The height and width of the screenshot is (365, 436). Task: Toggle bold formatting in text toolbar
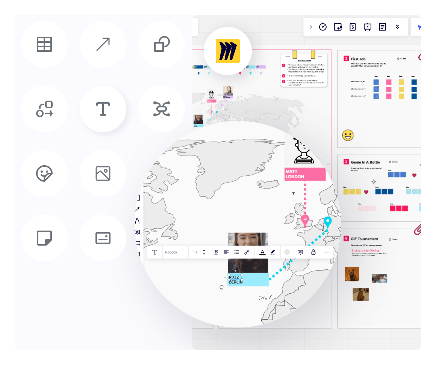[x=216, y=252]
